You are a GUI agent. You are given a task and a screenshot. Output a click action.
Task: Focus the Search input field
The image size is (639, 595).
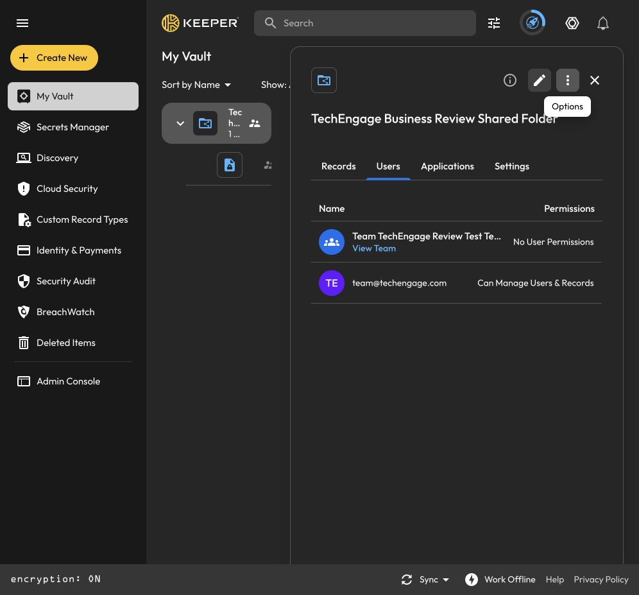365,23
